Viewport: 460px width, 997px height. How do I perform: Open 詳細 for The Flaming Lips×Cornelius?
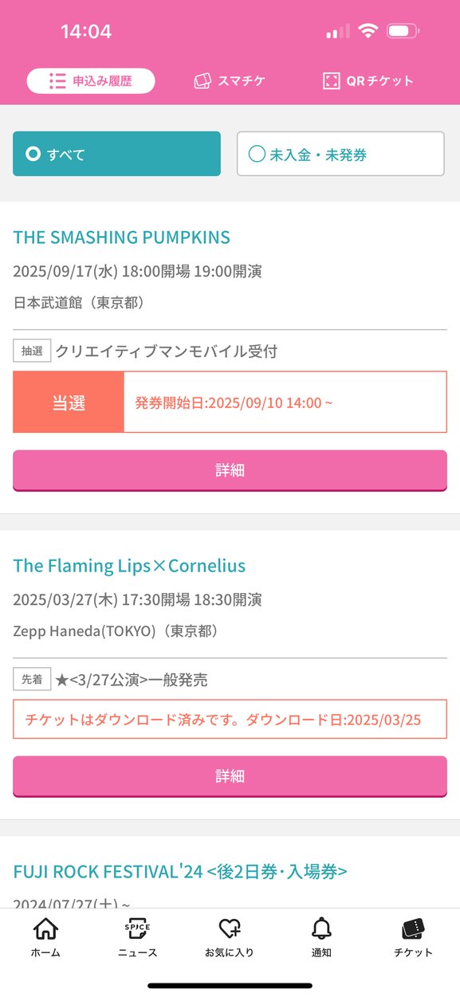230,776
